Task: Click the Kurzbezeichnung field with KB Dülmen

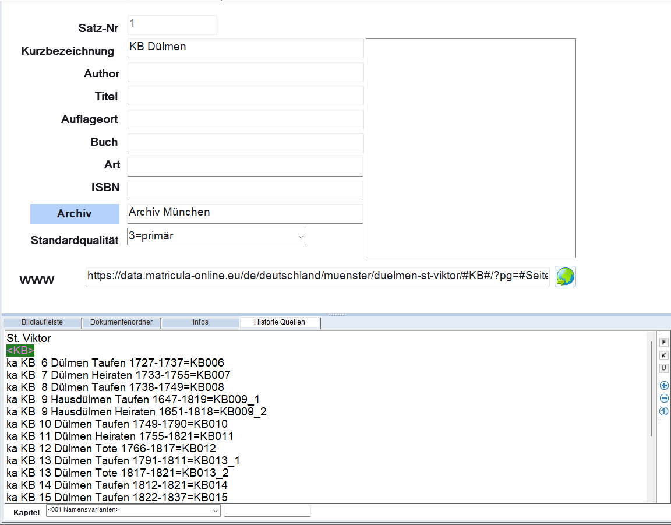Action: pyautogui.click(x=245, y=48)
